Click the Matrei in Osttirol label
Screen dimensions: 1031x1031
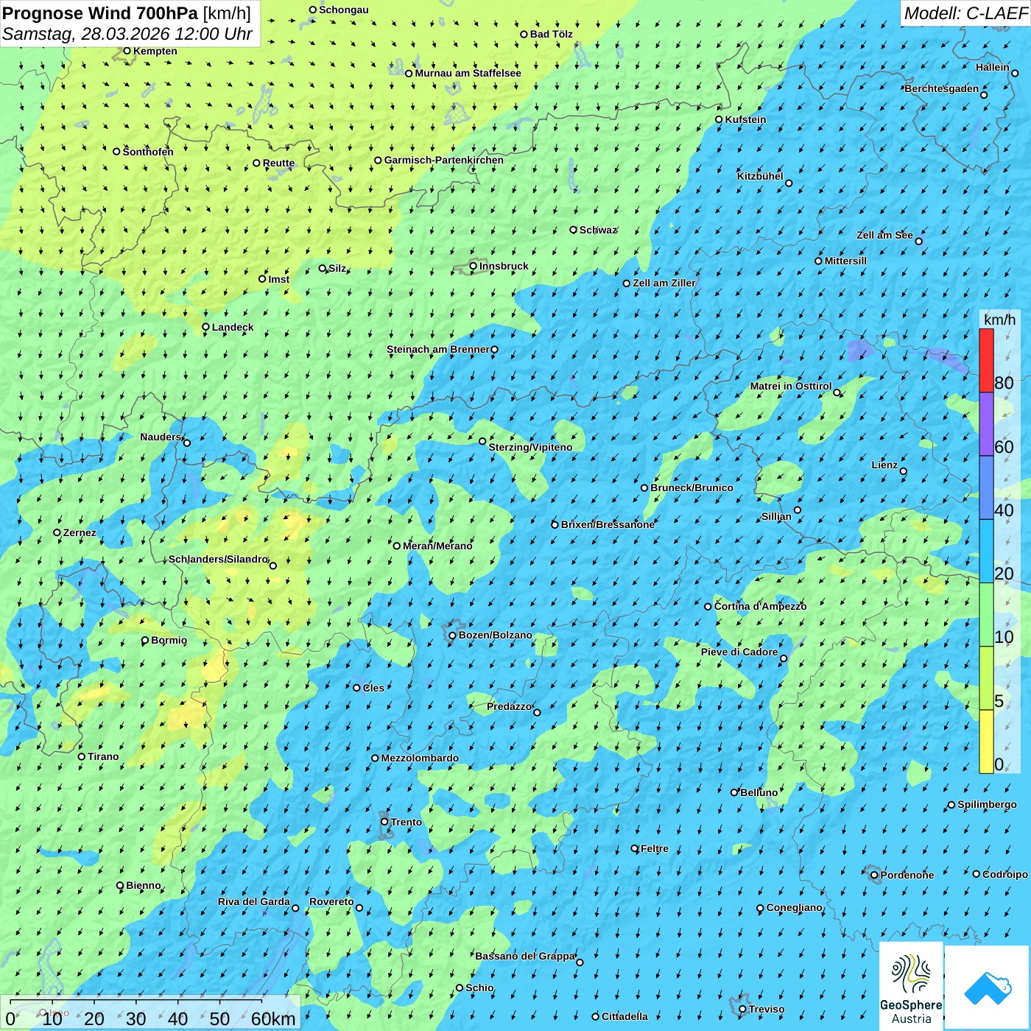point(791,386)
